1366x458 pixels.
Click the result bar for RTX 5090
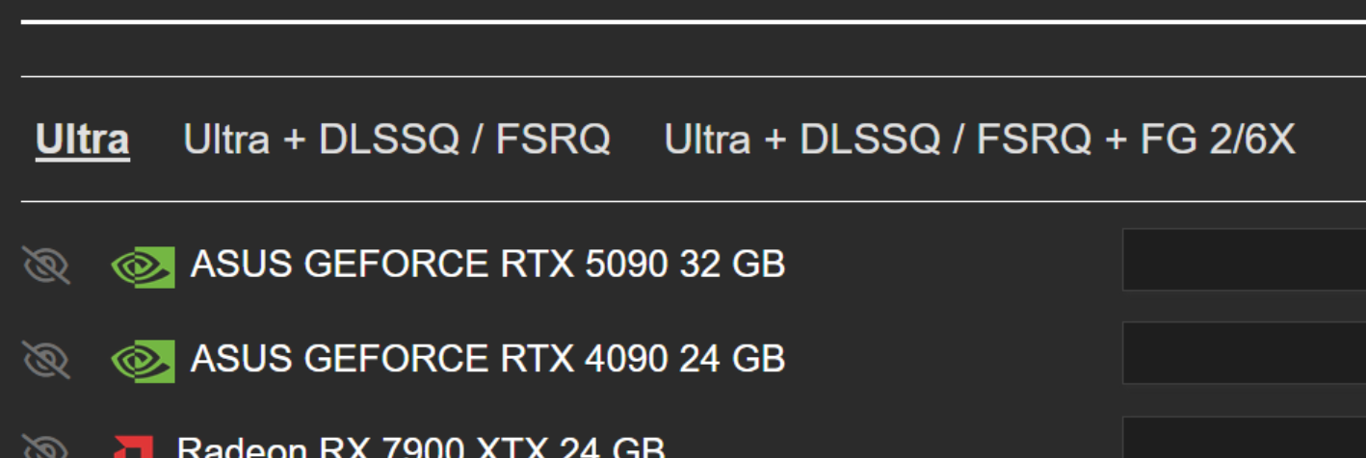click(x=1244, y=259)
